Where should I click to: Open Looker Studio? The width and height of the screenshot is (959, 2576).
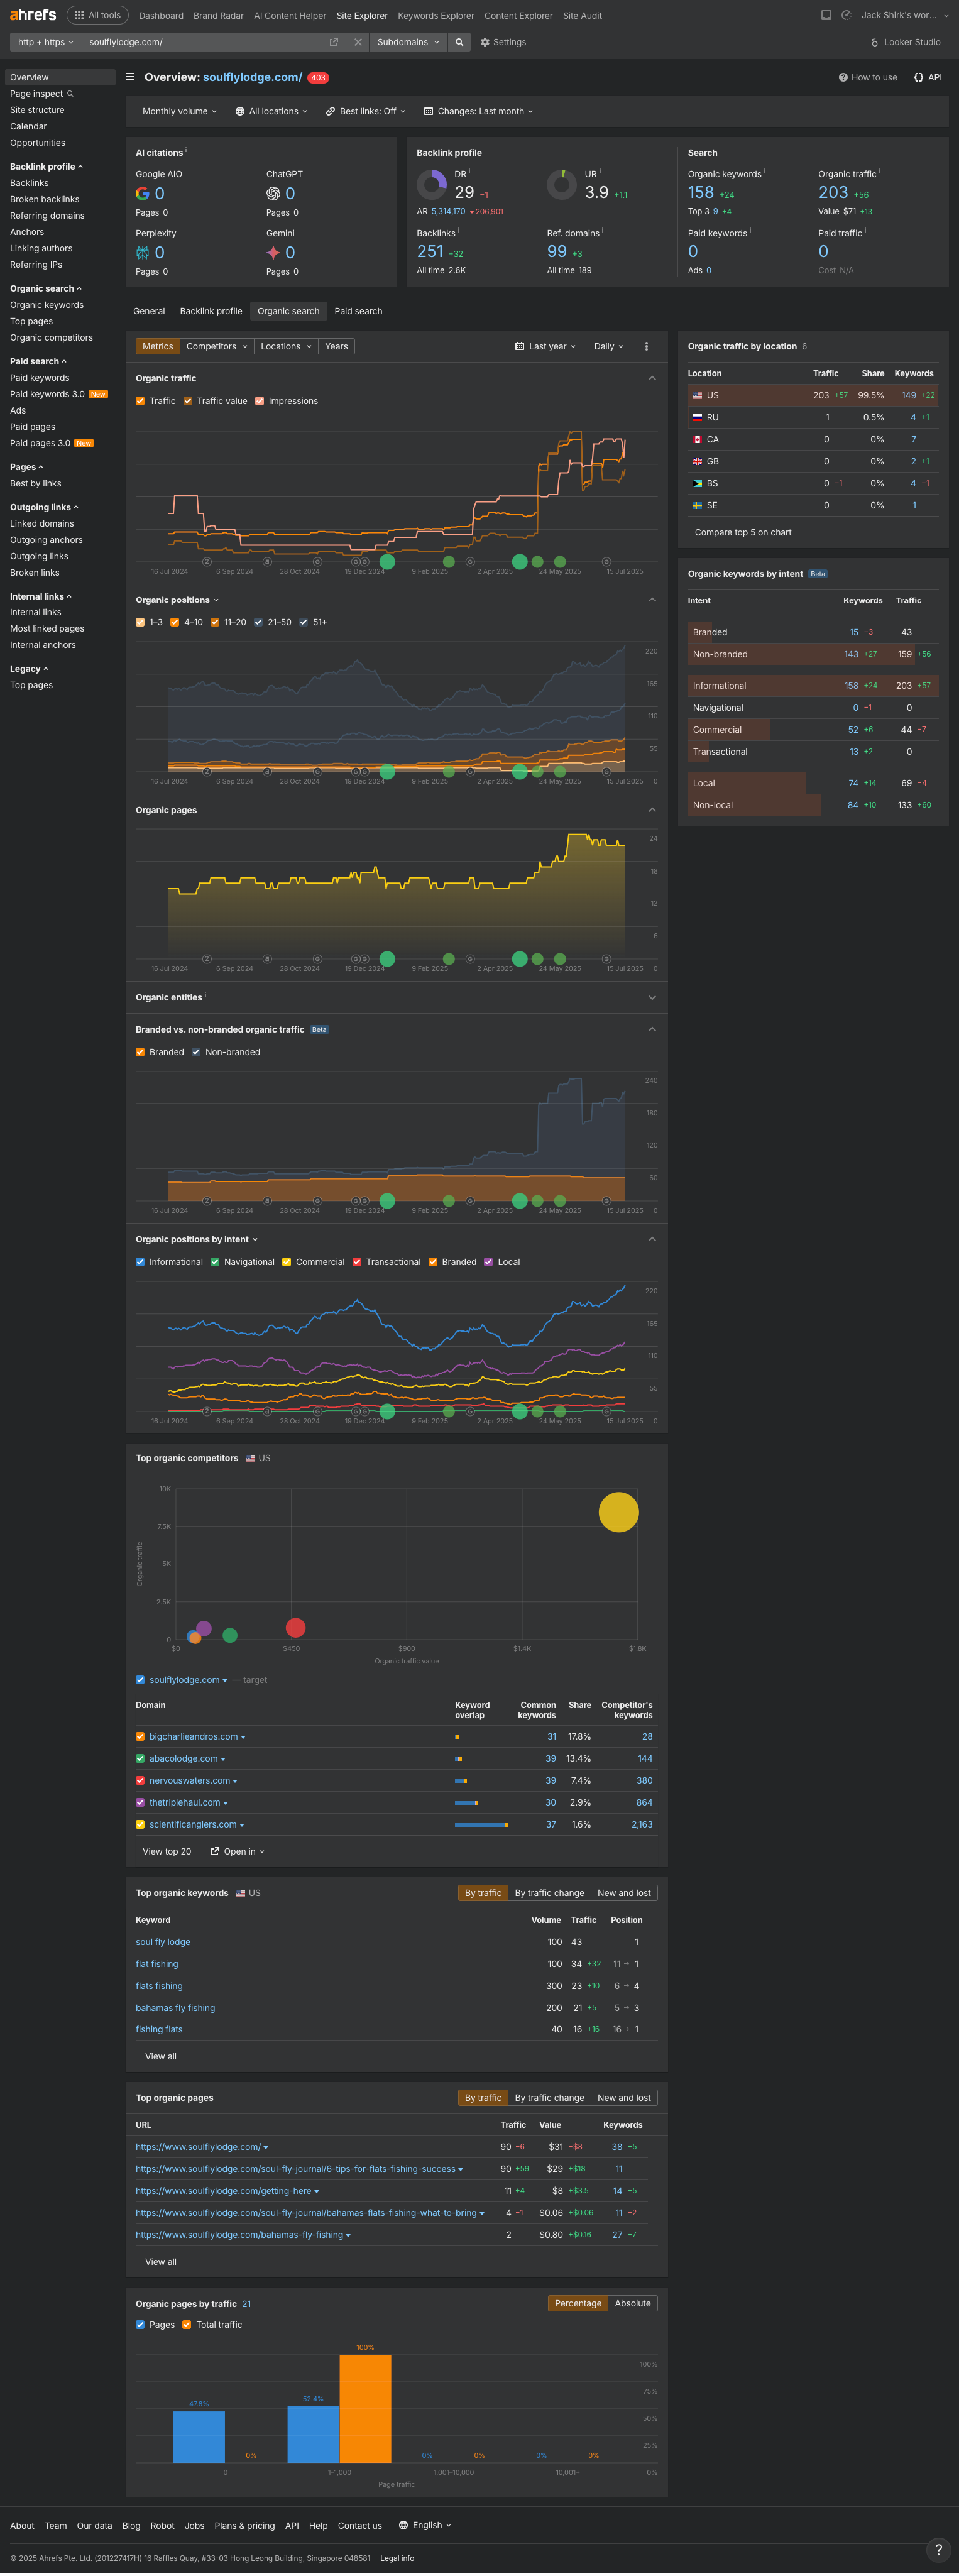[905, 42]
